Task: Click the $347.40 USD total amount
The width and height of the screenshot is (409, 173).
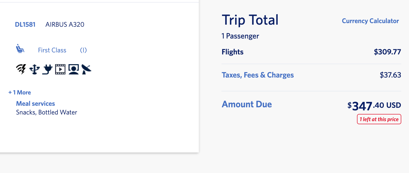Action: [374, 105]
